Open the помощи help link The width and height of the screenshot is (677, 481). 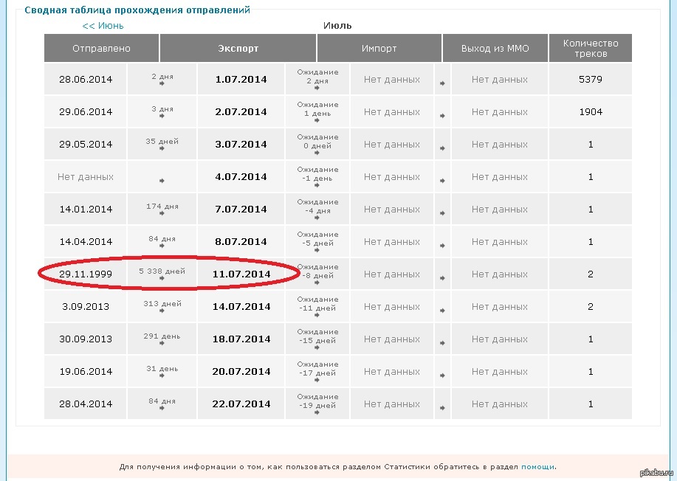(x=537, y=467)
